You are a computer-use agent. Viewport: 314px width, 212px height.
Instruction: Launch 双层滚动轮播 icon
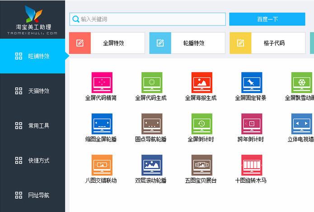pyautogui.click(x=152, y=165)
